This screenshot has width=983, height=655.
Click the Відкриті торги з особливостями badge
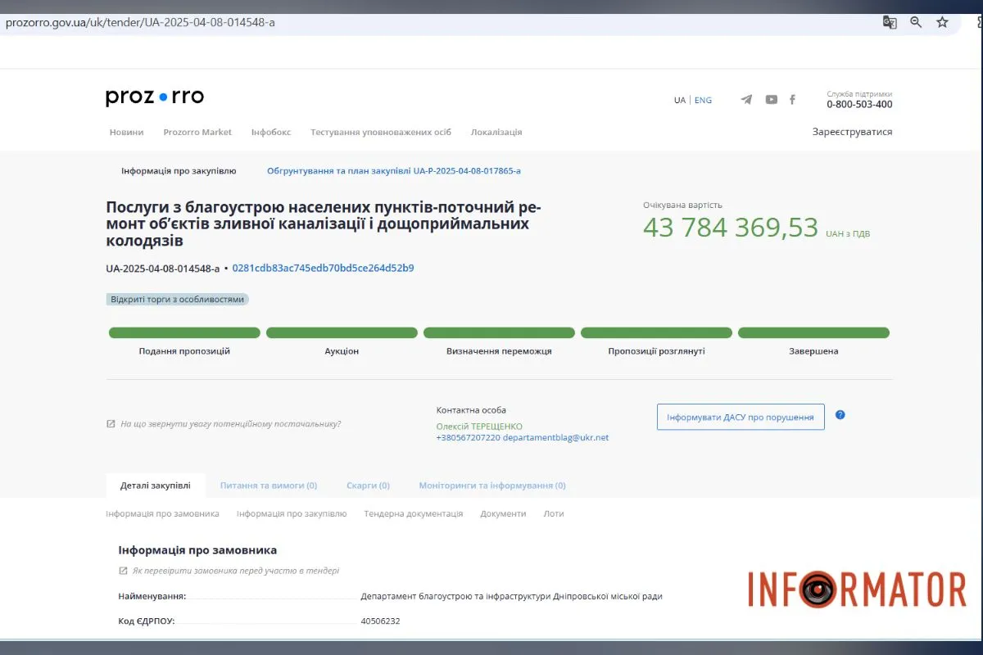point(178,300)
